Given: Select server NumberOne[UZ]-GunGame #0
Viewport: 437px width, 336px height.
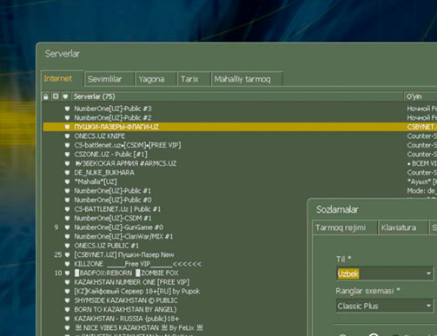Looking at the screenshot, I should click(x=119, y=227).
